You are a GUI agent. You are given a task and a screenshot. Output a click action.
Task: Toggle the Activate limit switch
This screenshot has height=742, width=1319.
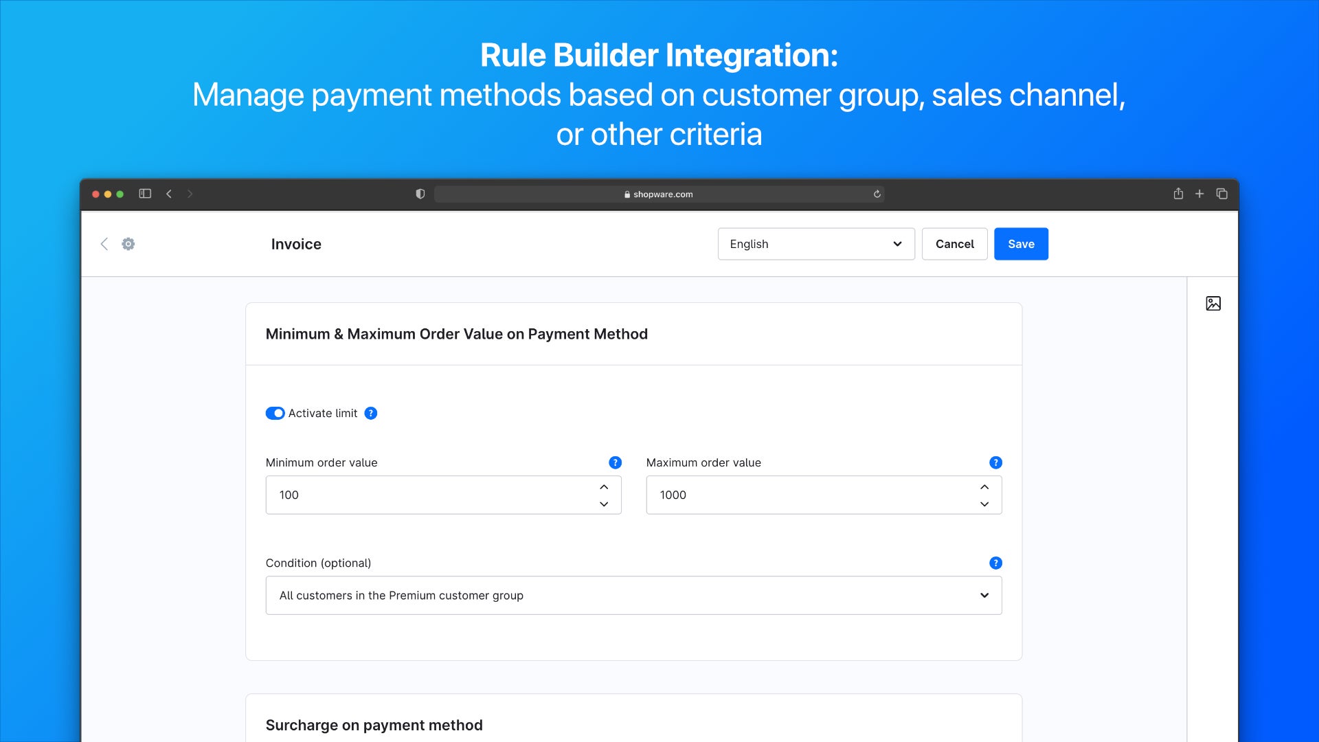[x=275, y=413]
